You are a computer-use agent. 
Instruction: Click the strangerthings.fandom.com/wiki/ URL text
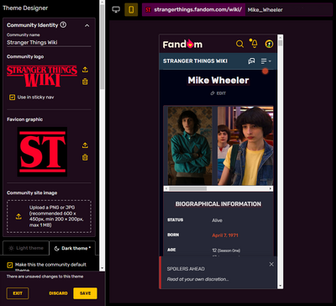[197, 10]
